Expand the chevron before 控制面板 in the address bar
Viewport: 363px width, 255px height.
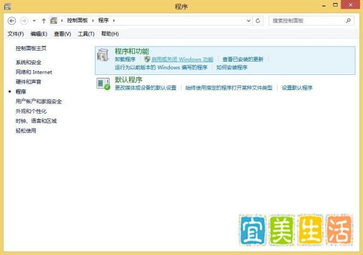(x=62, y=21)
